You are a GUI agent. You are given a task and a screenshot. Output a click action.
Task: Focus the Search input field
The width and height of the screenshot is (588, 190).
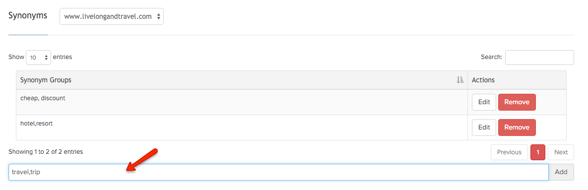(x=539, y=58)
